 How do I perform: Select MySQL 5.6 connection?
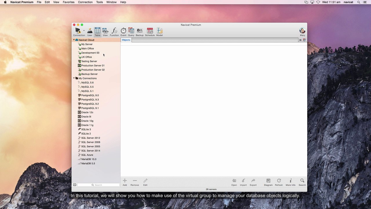tap(87, 82)
